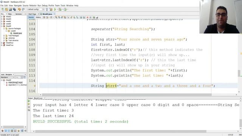Click the Stop Macro Recording icon
The height and width of the screenshot is (136, 242).
point(90,17)
